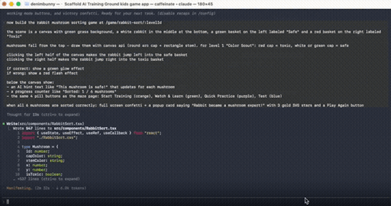Click the /game/rabbit-sort/:levelId route text
391x206 pixels.
(x=134, y=23)
